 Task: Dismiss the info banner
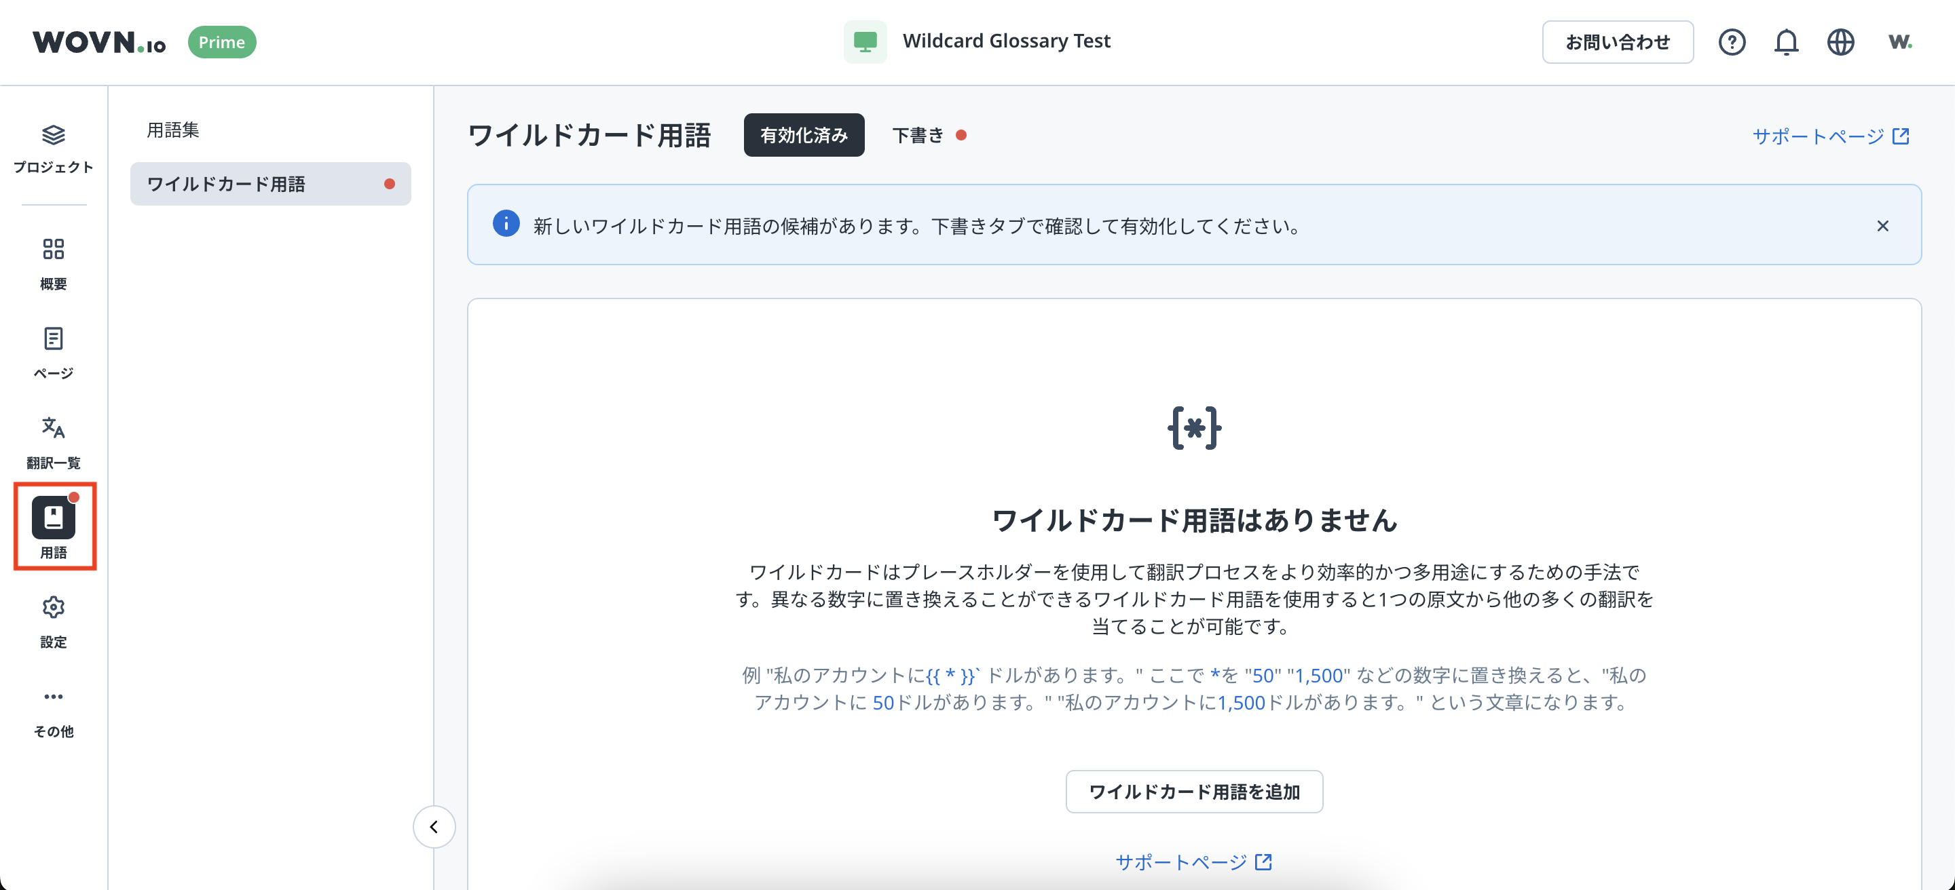(x=1882, y=226)
